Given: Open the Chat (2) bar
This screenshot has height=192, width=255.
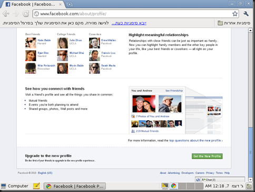Looking at the screenshot, I should (x=223, y=180).
